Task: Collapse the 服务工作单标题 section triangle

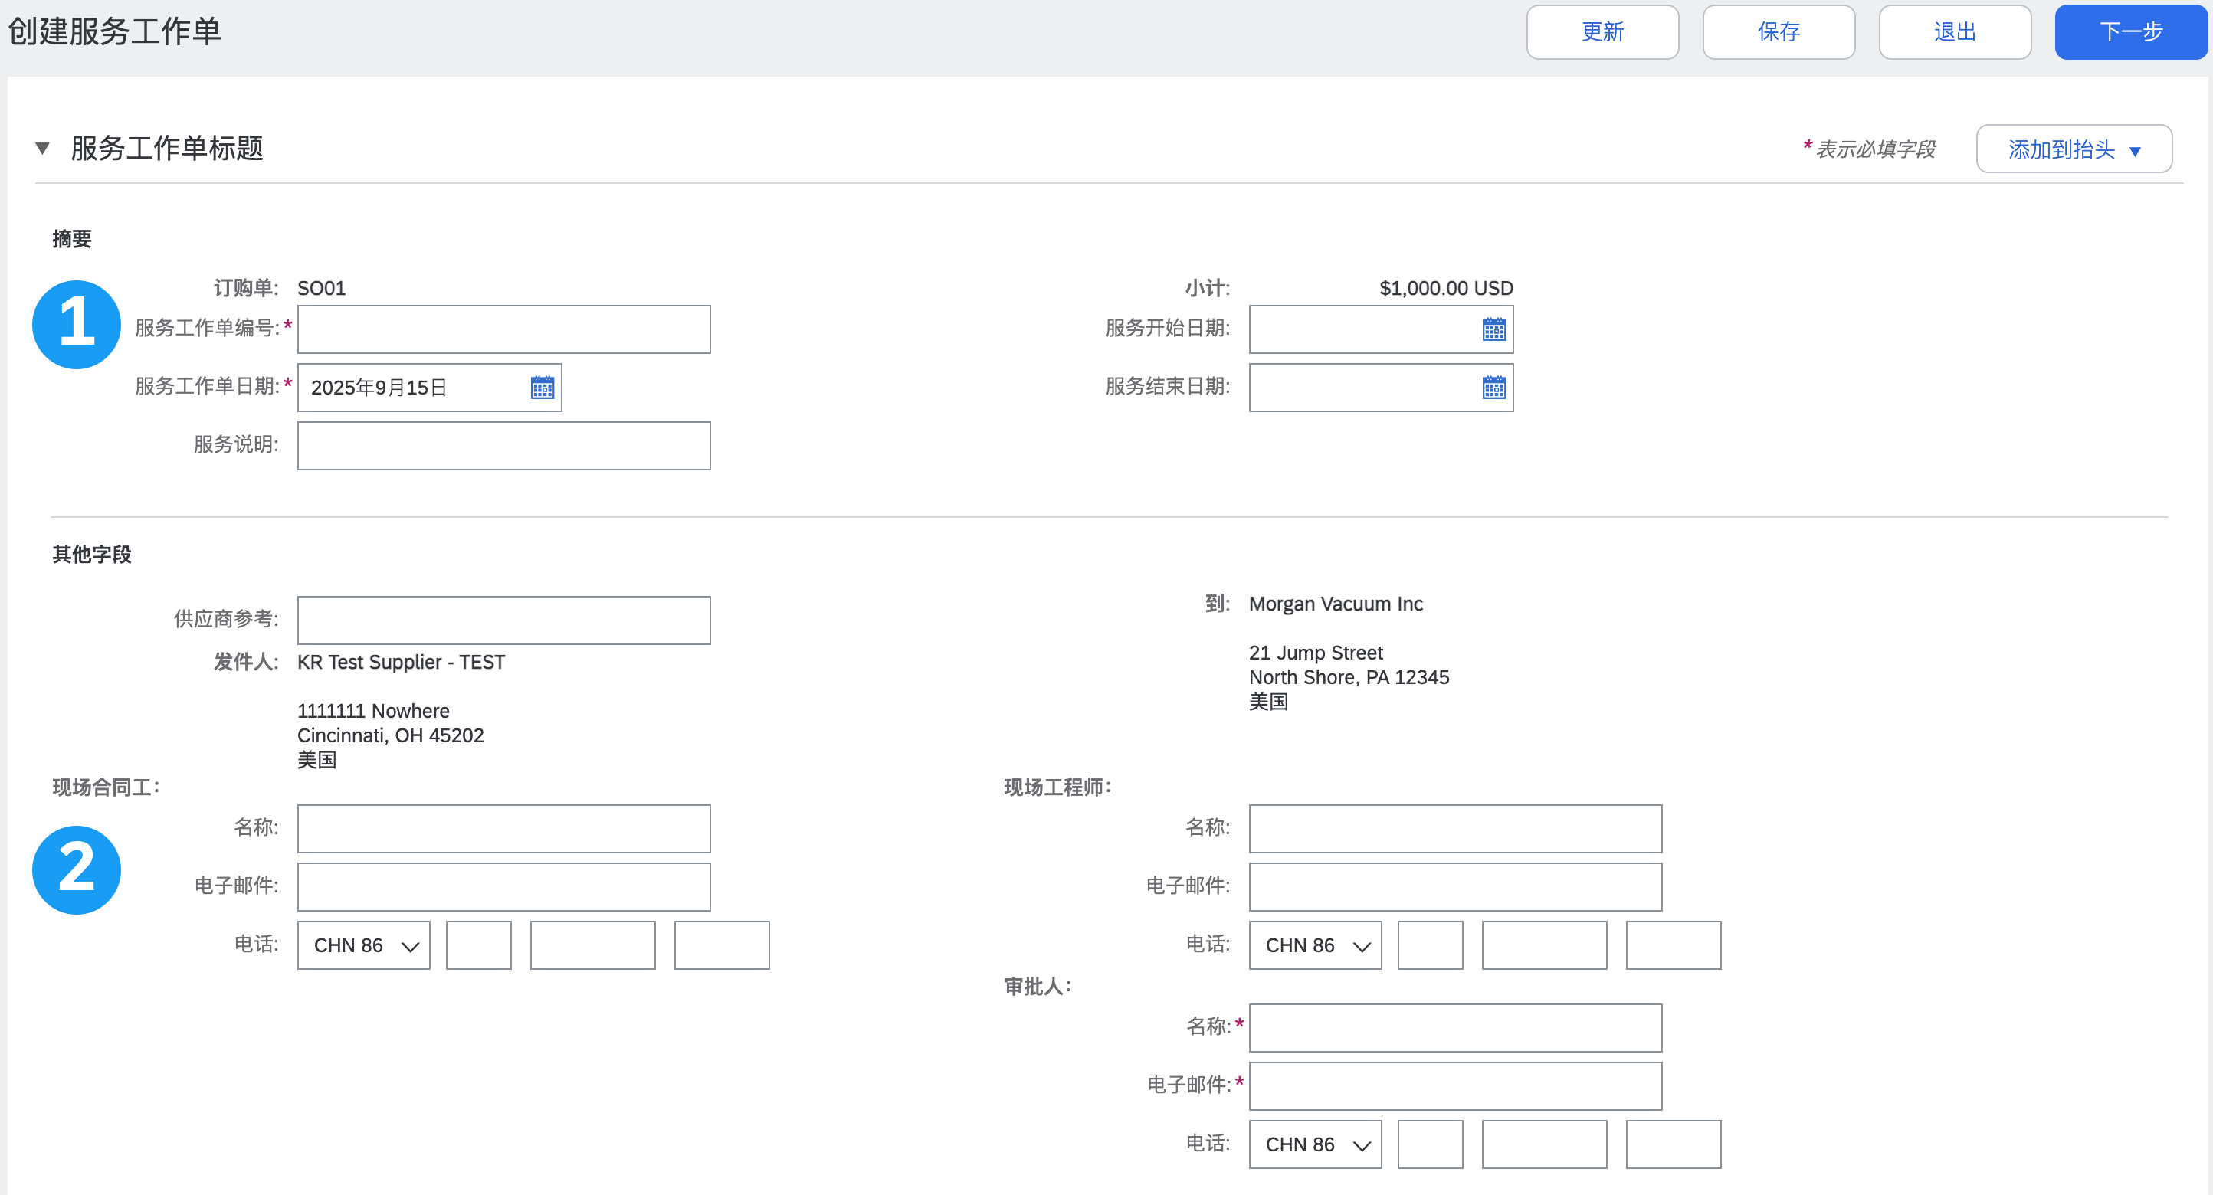Action: (x=42, y=149)
